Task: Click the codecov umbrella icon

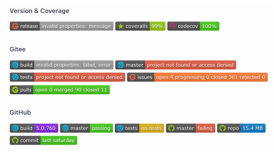Action: coord(172,26)
